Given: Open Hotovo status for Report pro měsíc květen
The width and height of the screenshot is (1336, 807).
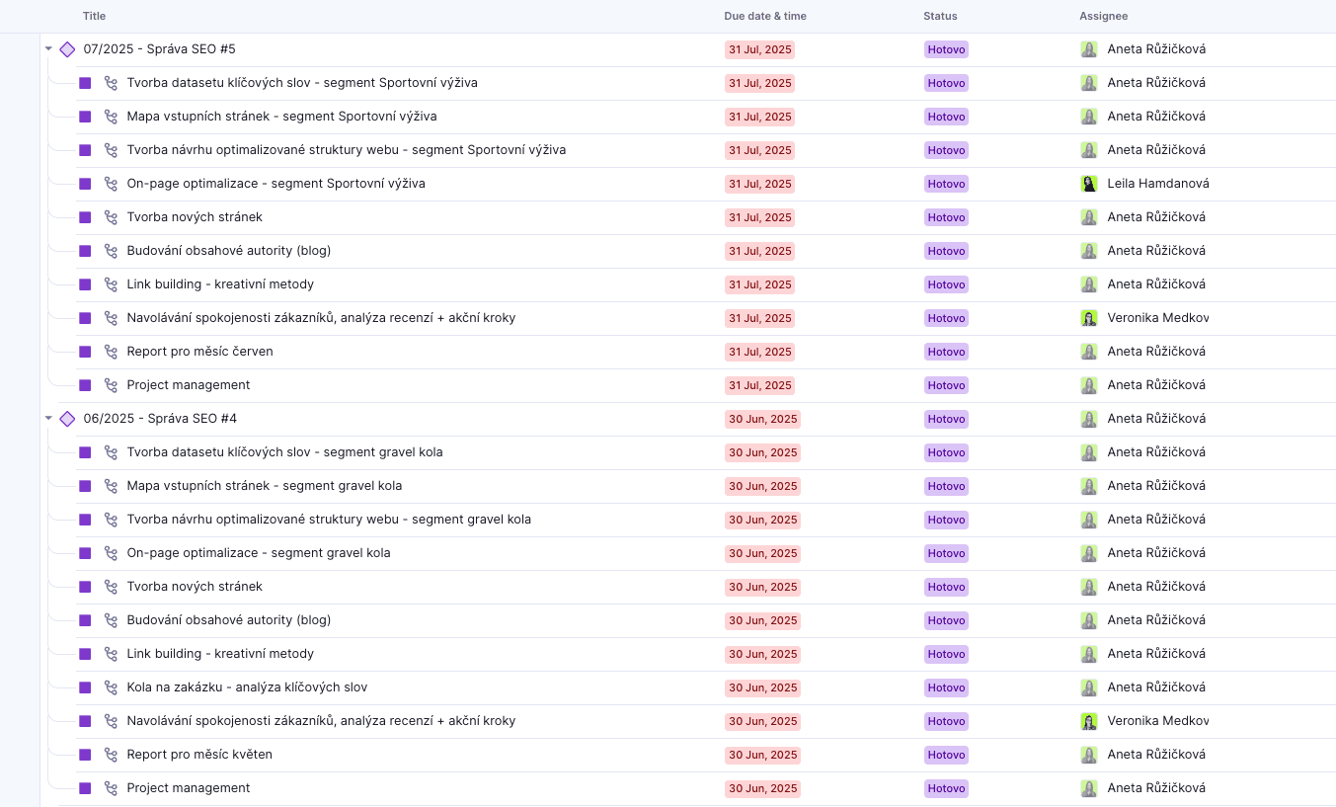Looking at the screenshot, I should click(x=946, y=755).
